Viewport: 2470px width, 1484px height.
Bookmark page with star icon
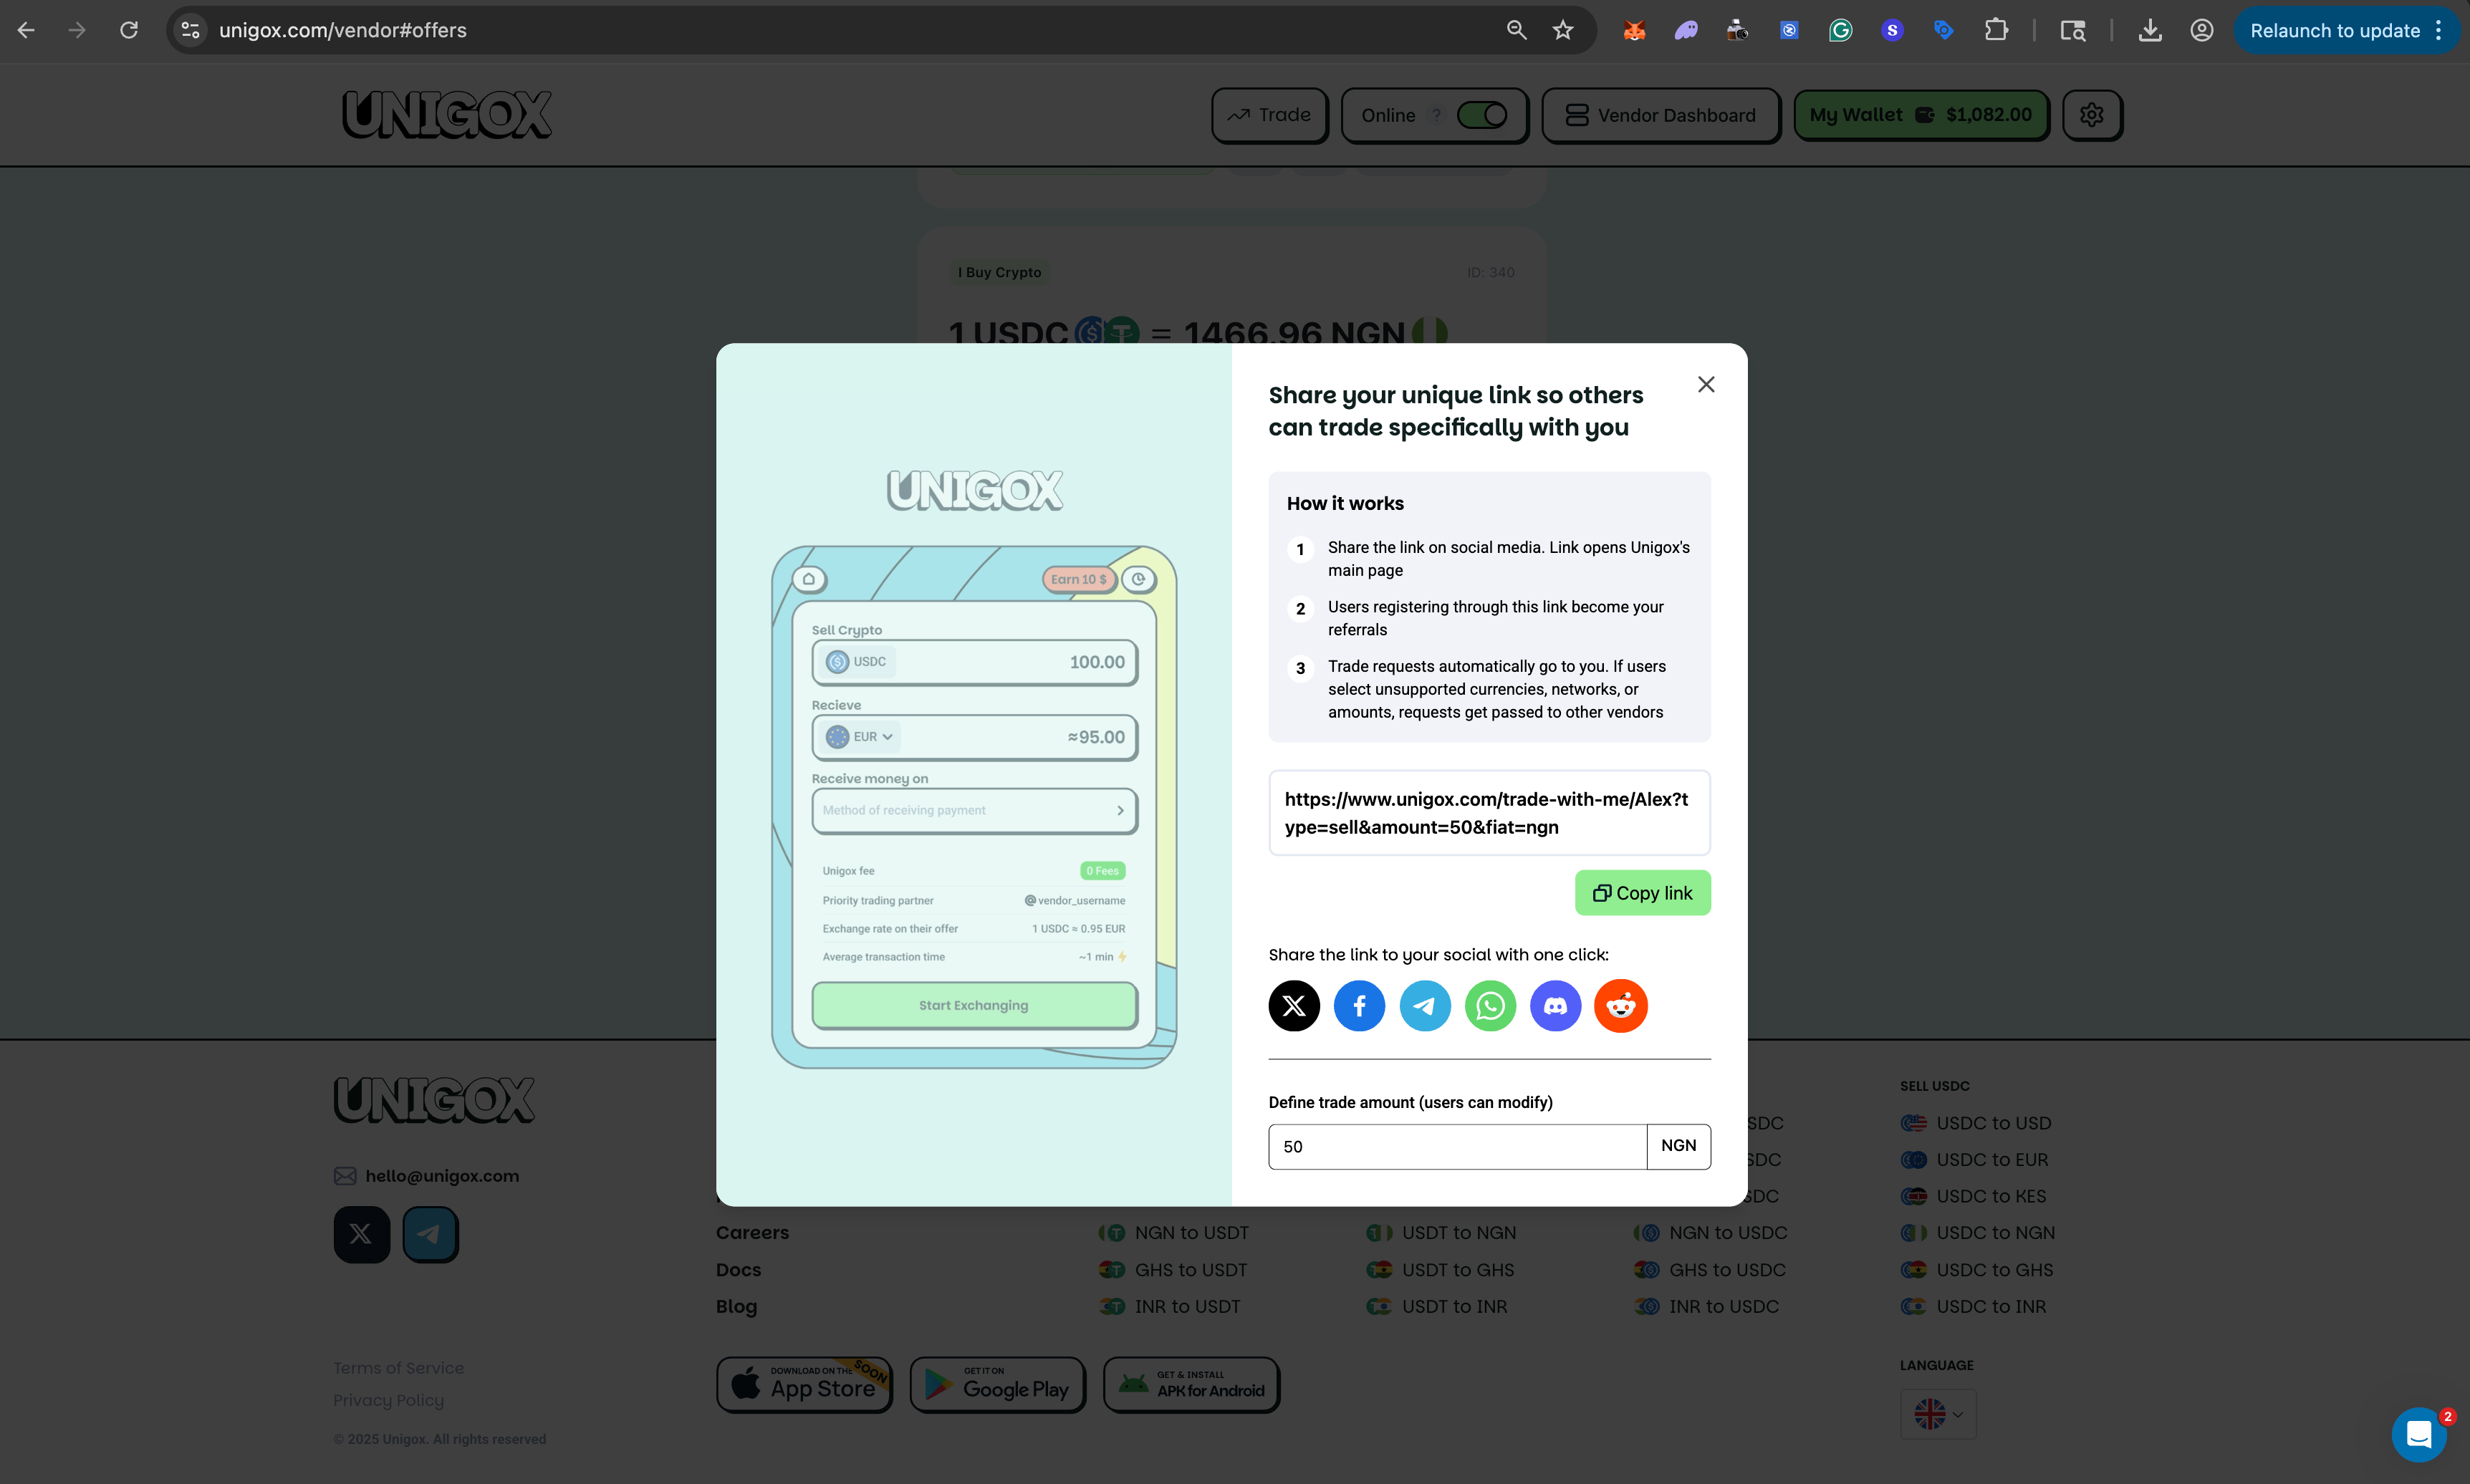tap(1563, 30)
